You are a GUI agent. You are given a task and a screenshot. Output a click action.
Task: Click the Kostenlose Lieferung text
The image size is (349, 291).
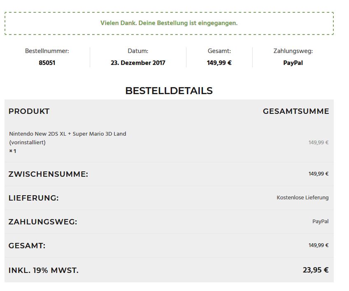[x=302, y=197]
